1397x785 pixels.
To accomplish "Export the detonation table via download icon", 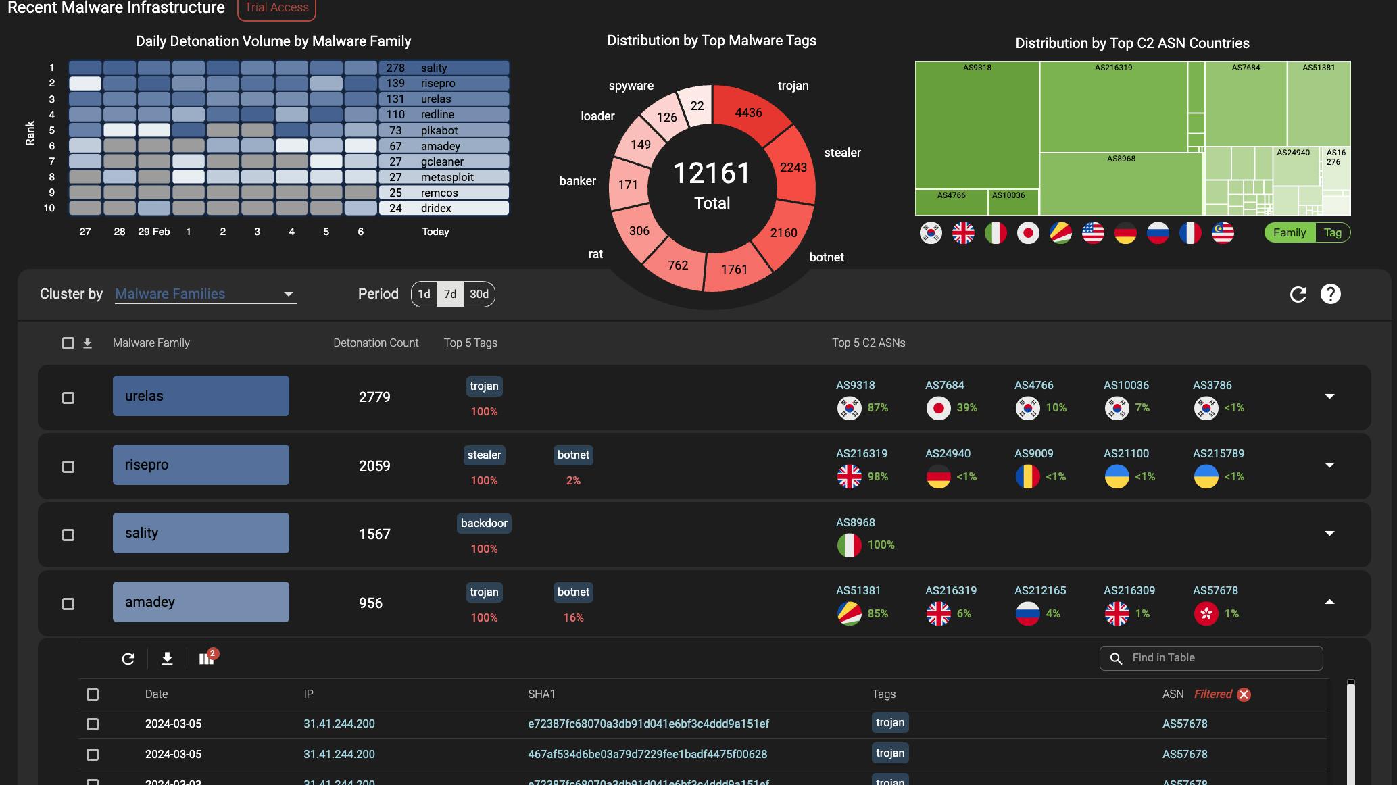I will 168,657.
